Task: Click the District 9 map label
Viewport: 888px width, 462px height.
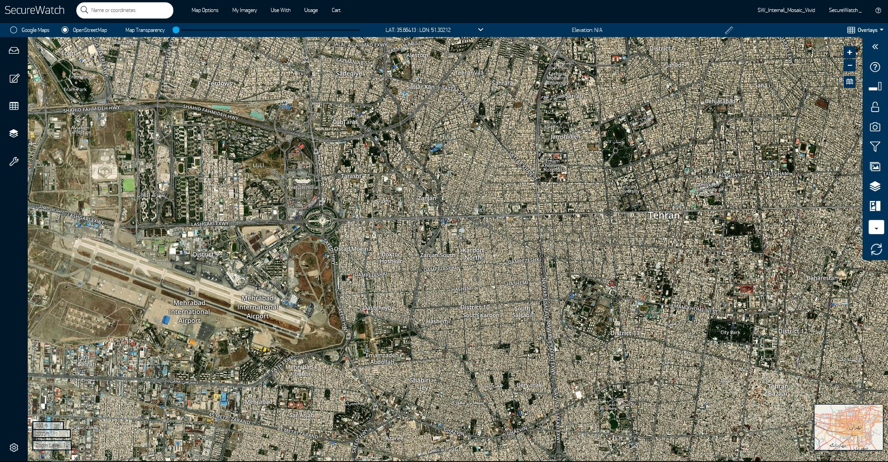Action: tap(206, 255)
